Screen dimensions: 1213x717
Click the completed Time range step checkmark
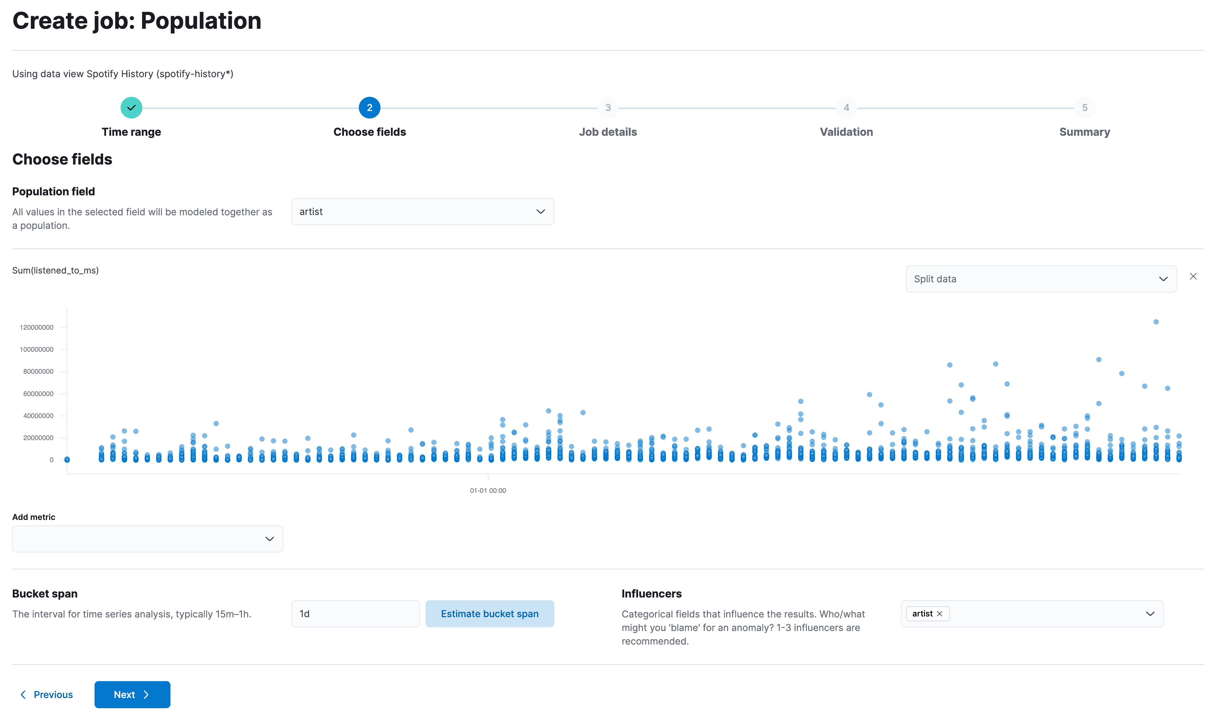pos(131,108)
